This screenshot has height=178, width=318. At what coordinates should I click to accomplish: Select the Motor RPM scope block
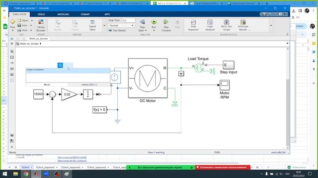click(x=225, y=85)
